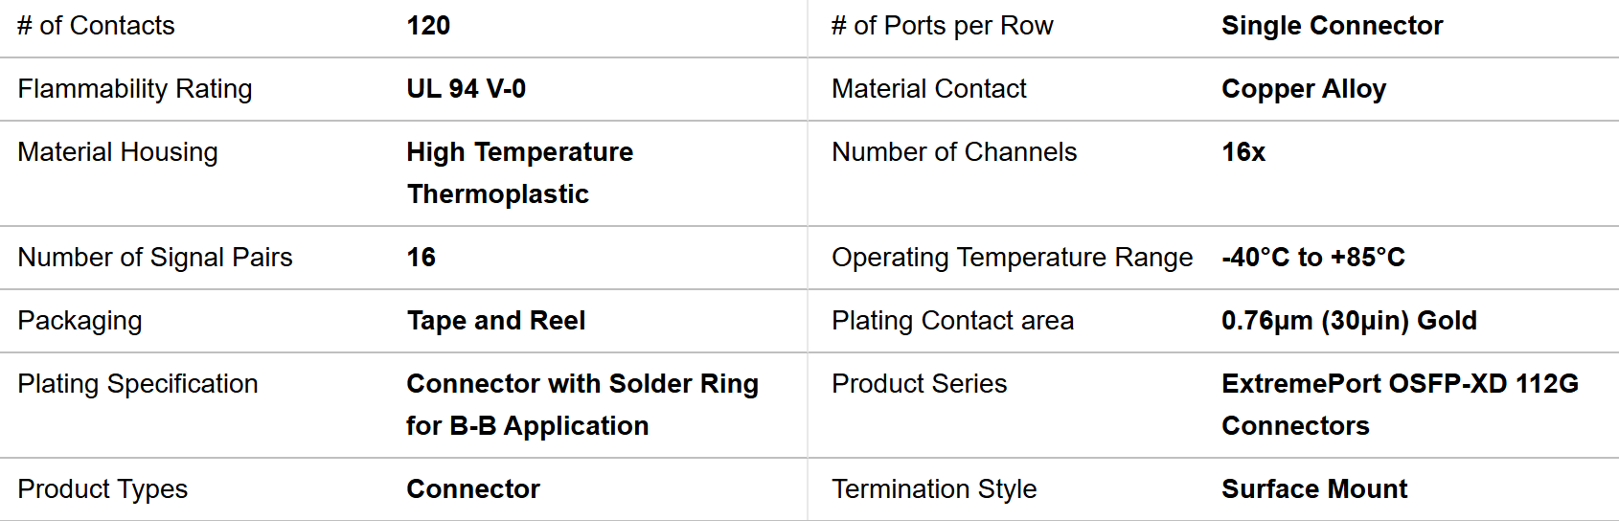This screenshot has height=521, width=1619.
Task: Click the "Packaging" row label
Action: (80, 321)
